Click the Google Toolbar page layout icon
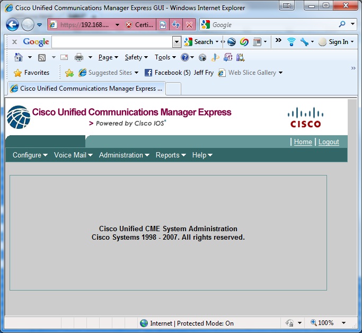Image resolution: width=362 pixels, height=333 pixels. tap(257, 42)
